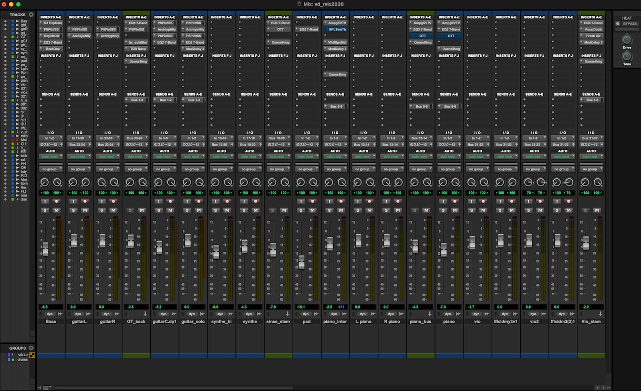The width and height of the screenshot is (641, 391).
Task: Toggle the HEAT bypass button
Action: click(x=629, y=24)
